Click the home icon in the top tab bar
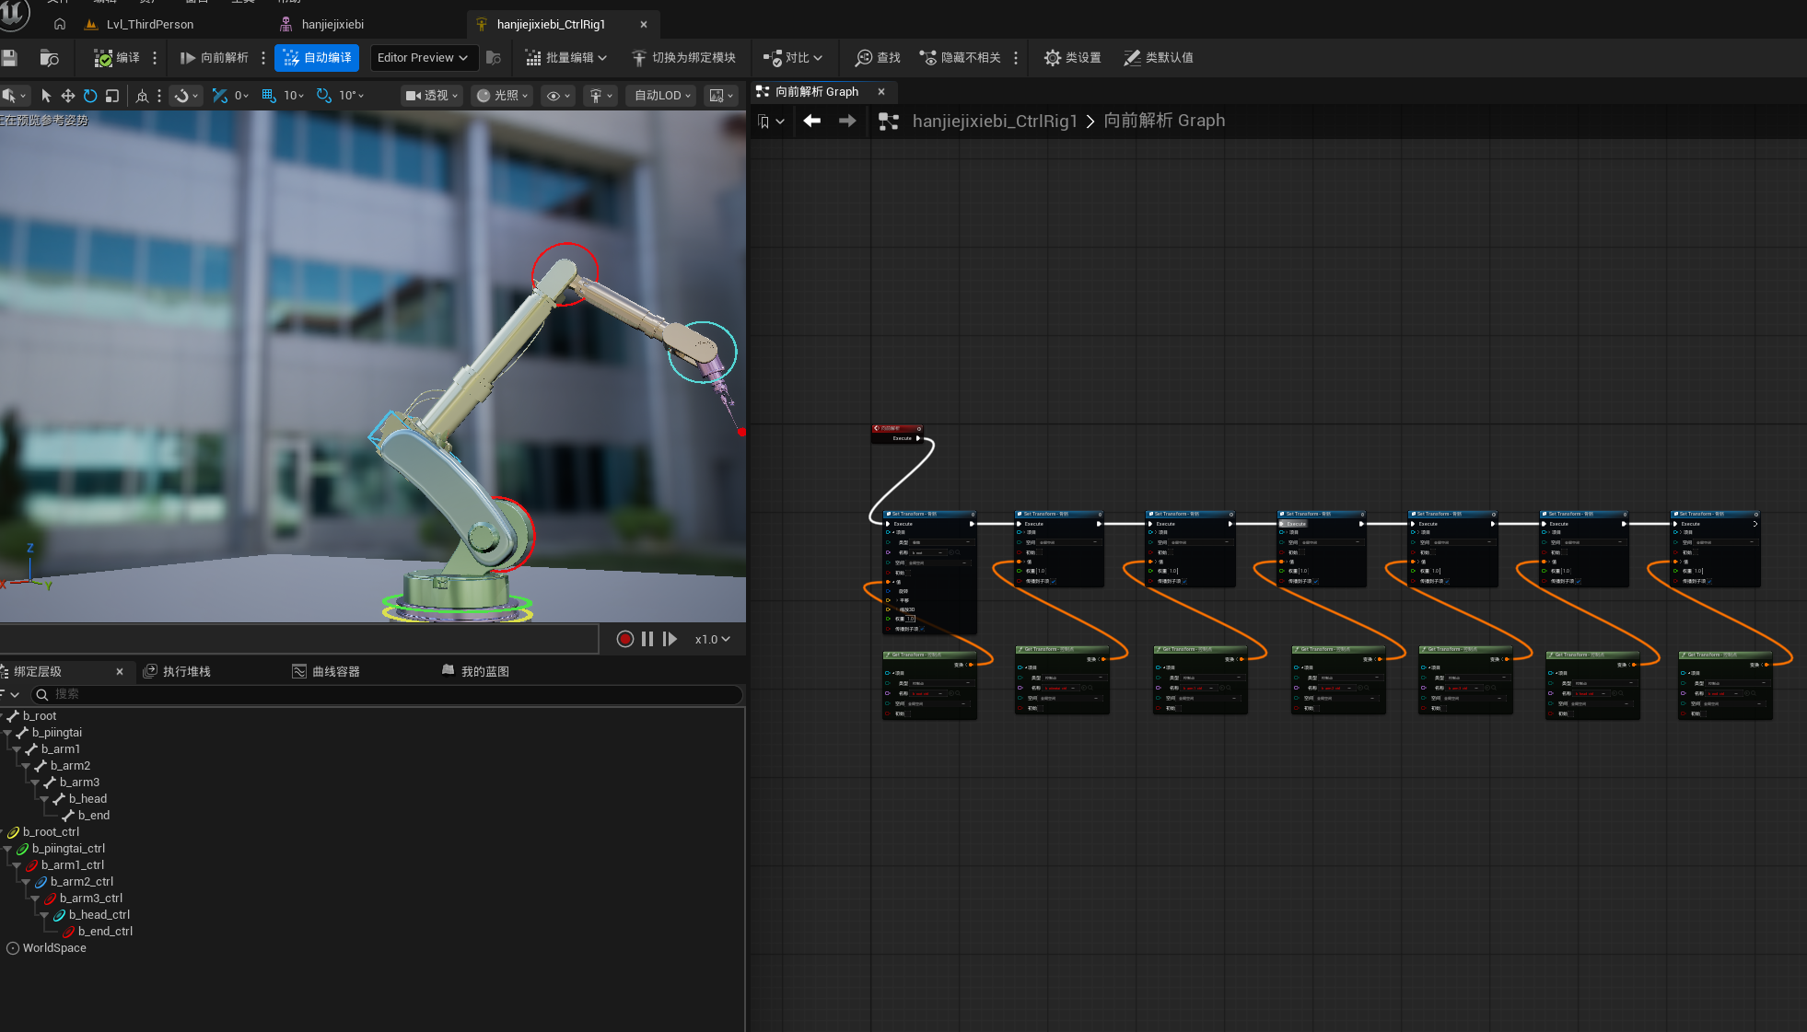The height and width of the screenshot is (1032, 1807). pos(60,25)
